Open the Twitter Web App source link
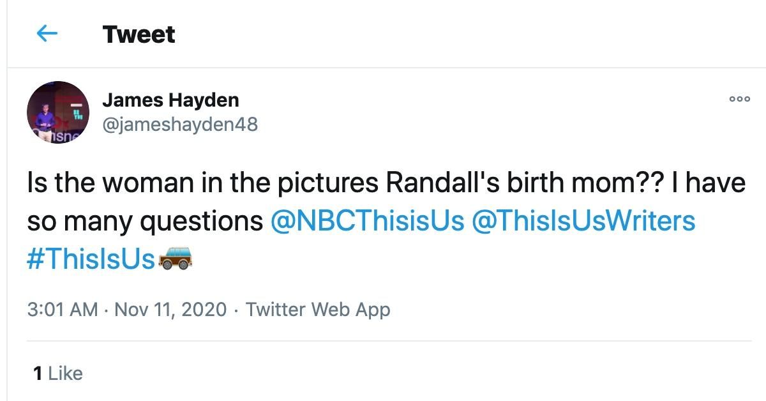 (x=318, y=310)
